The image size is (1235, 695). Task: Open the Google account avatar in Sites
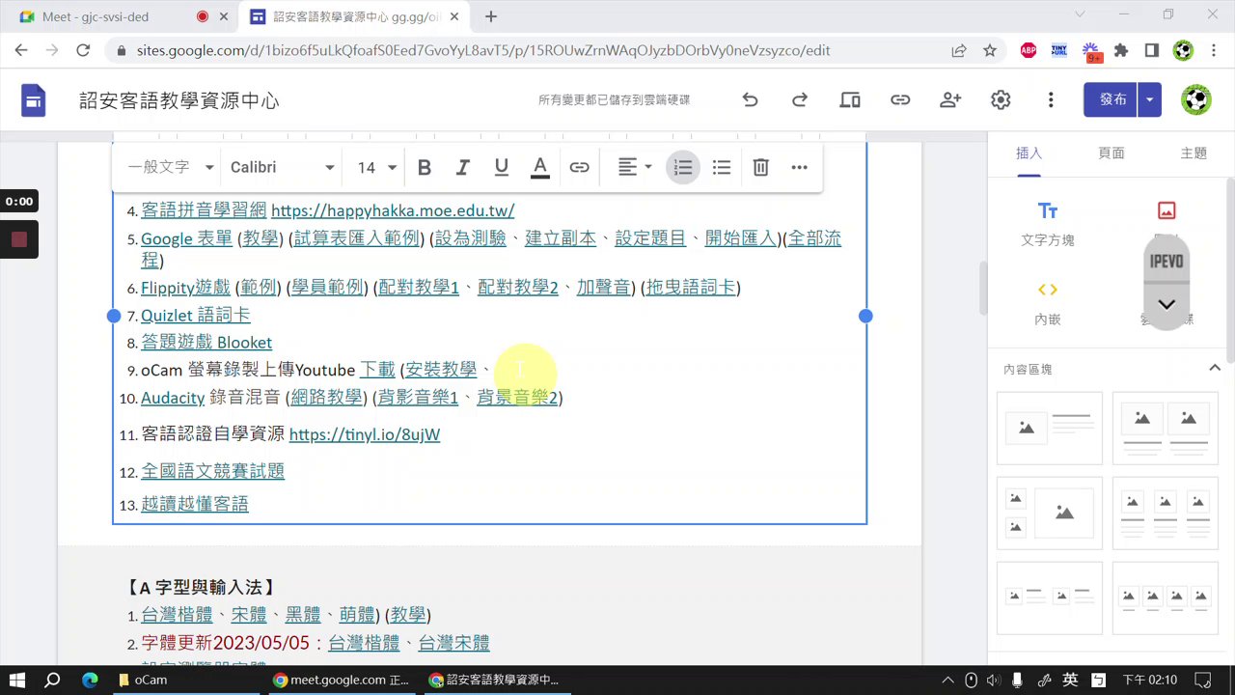(1195, 99)
